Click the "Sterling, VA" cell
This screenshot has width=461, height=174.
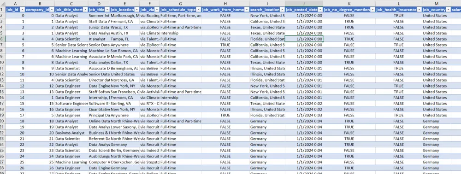tap(125, 104)
